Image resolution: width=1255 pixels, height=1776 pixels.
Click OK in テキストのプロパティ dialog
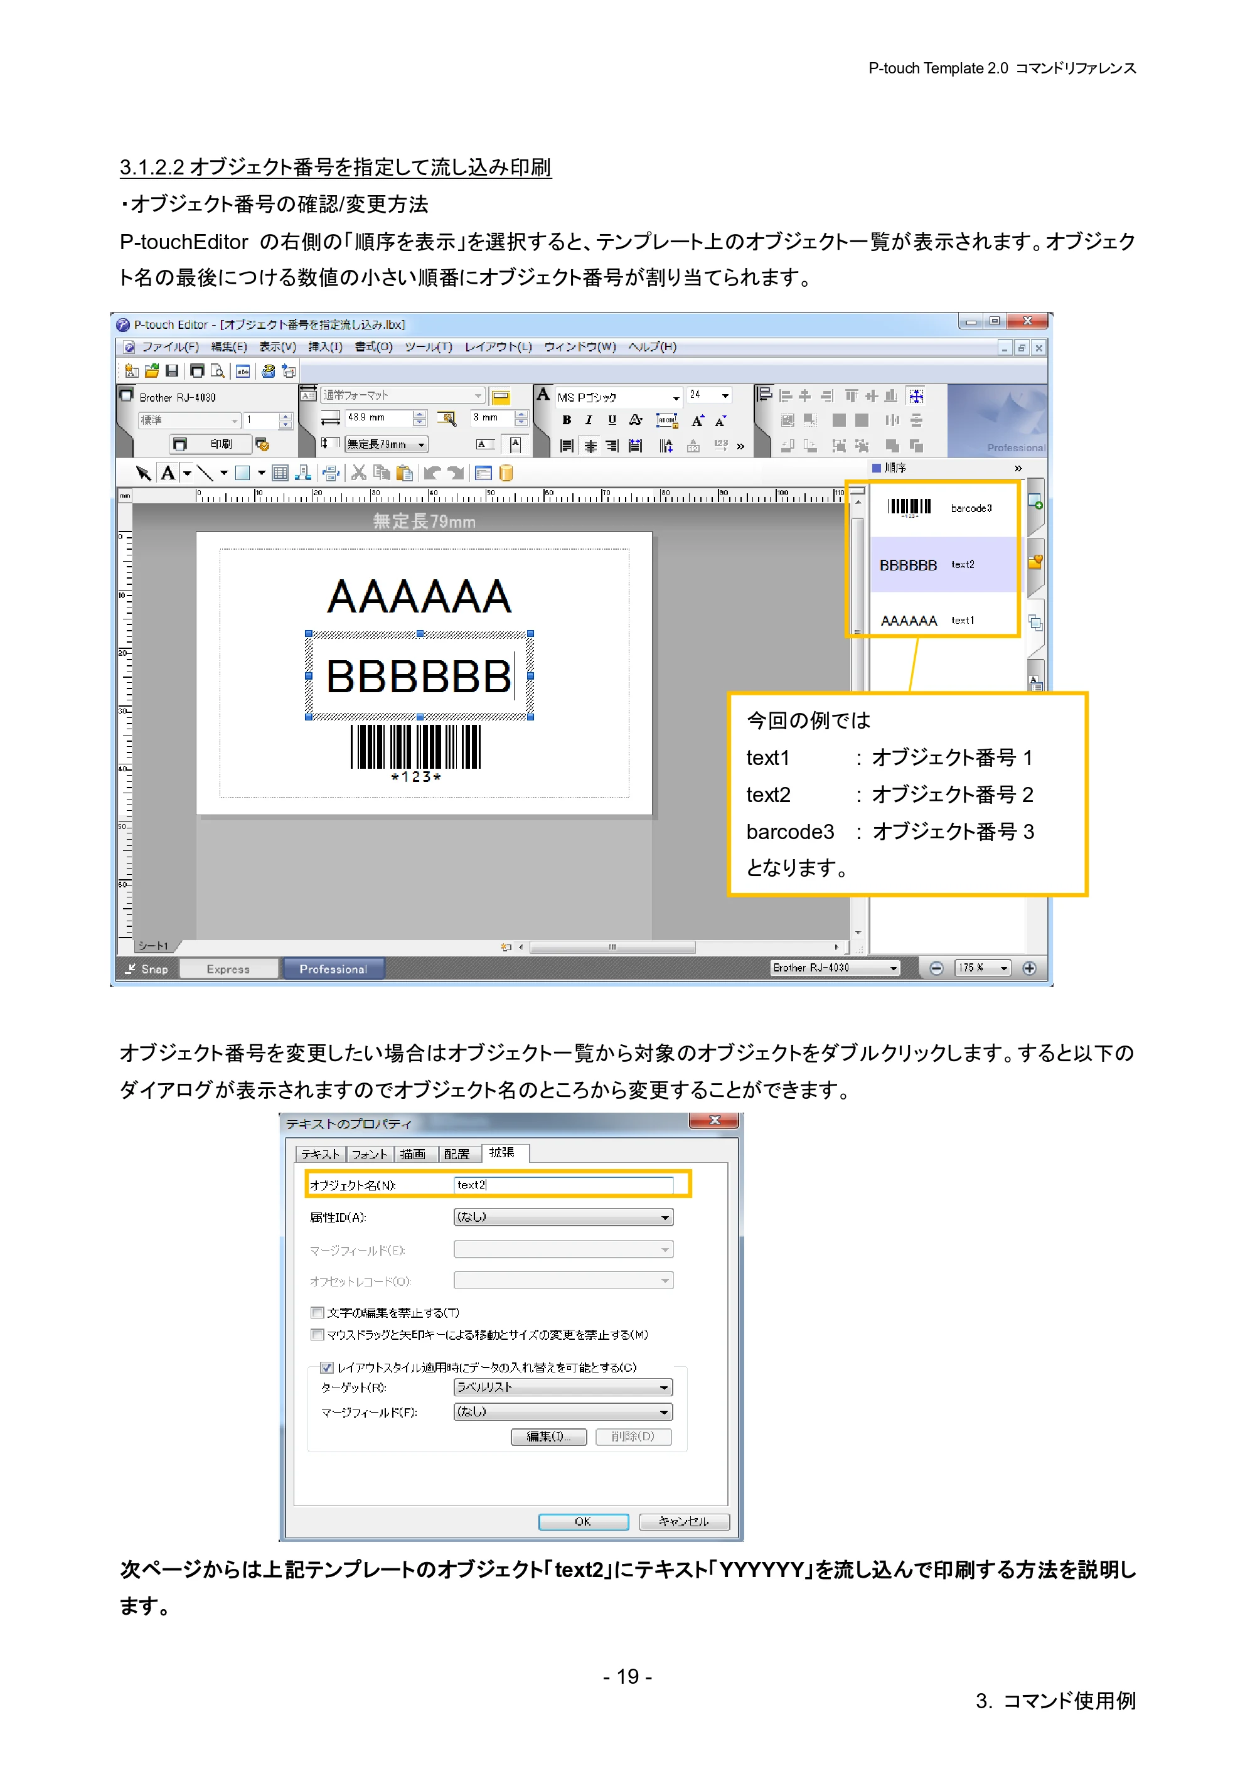(x=583, y=1521)
